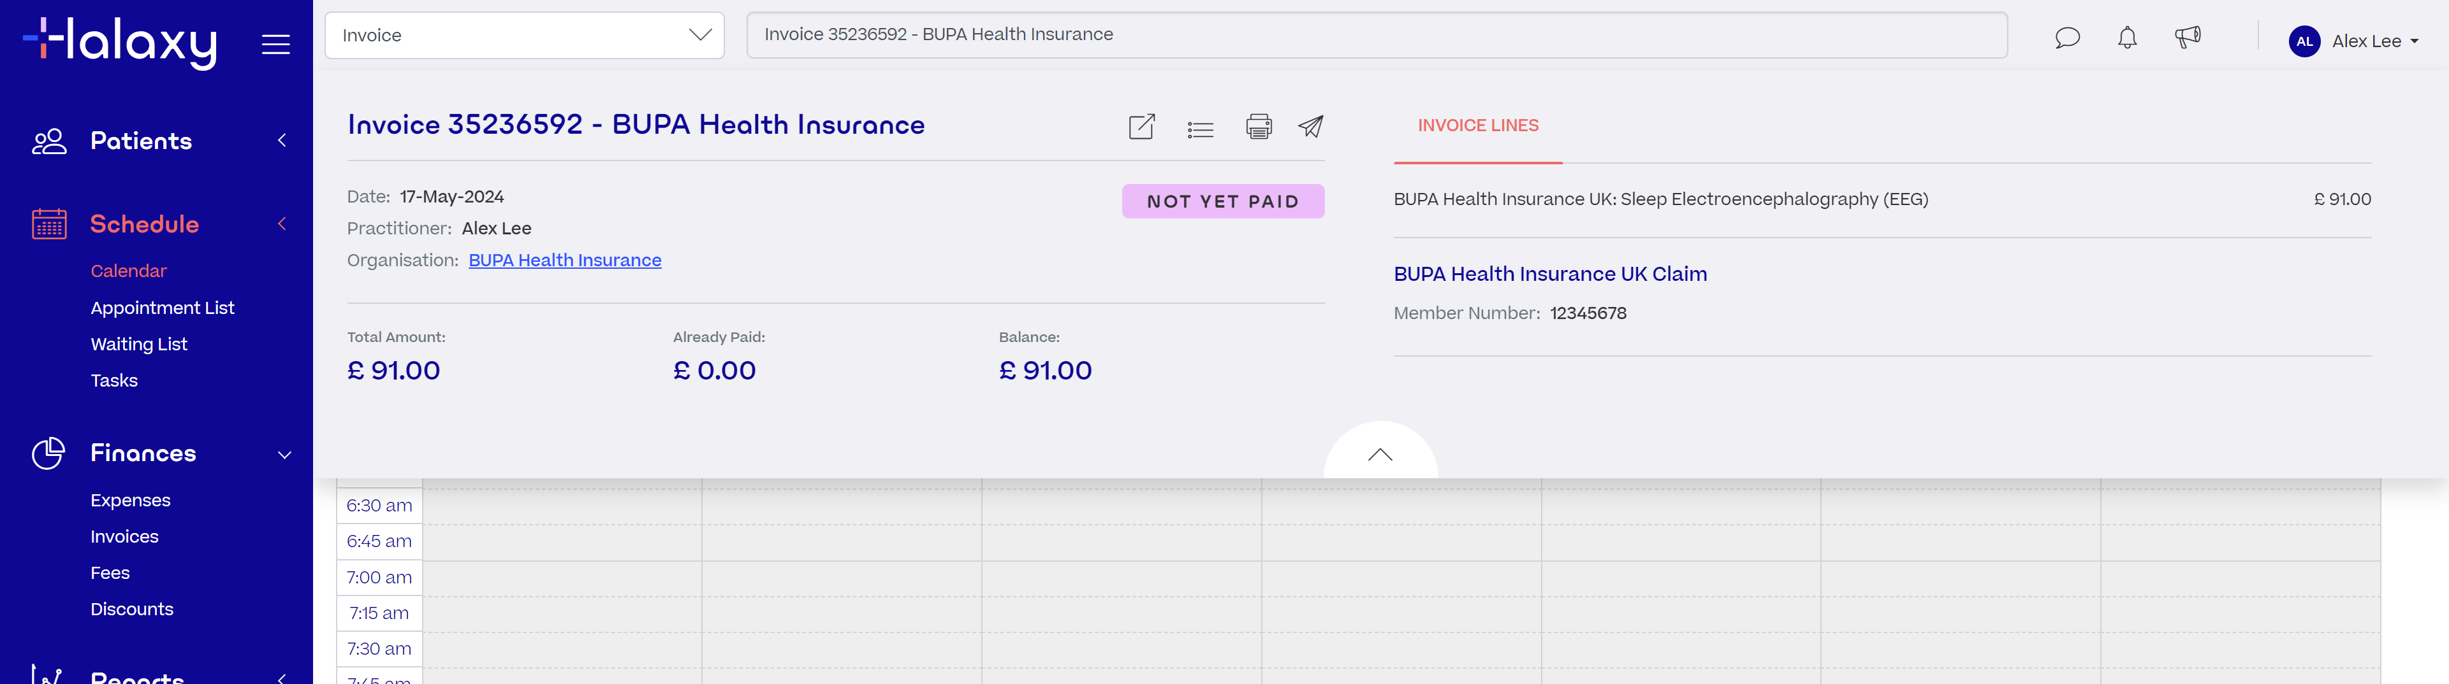Go to Invoices
2449x684 pixels.
124,537
